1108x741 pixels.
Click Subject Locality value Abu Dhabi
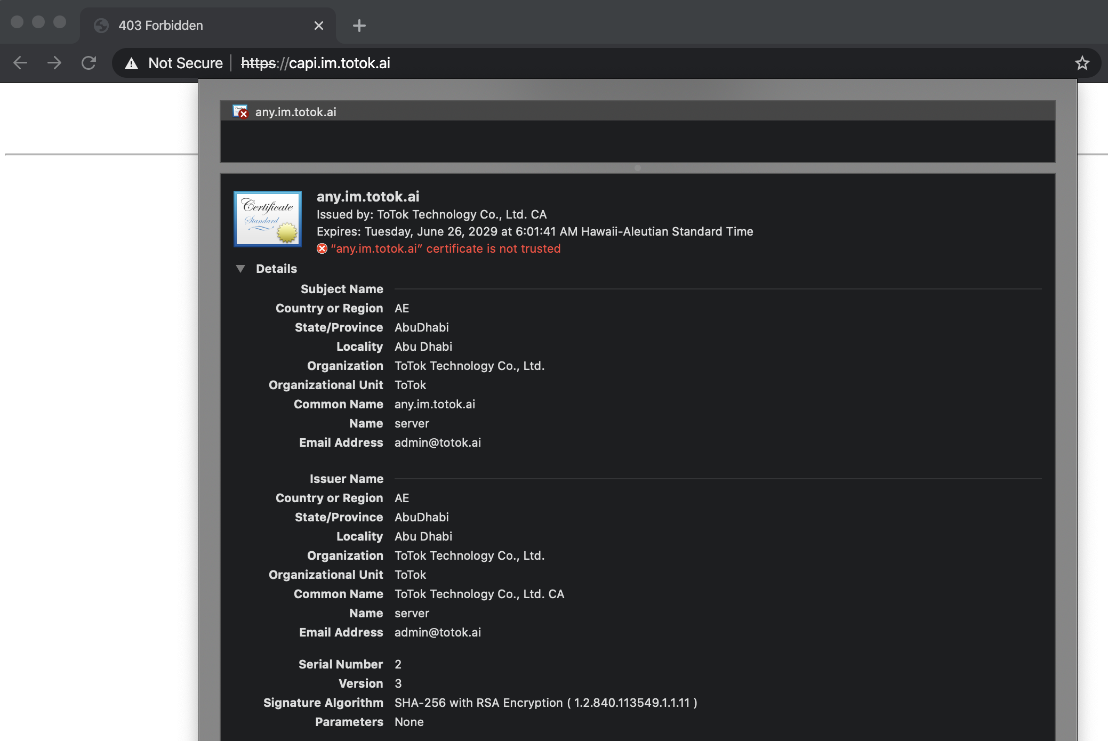point(423,347)
